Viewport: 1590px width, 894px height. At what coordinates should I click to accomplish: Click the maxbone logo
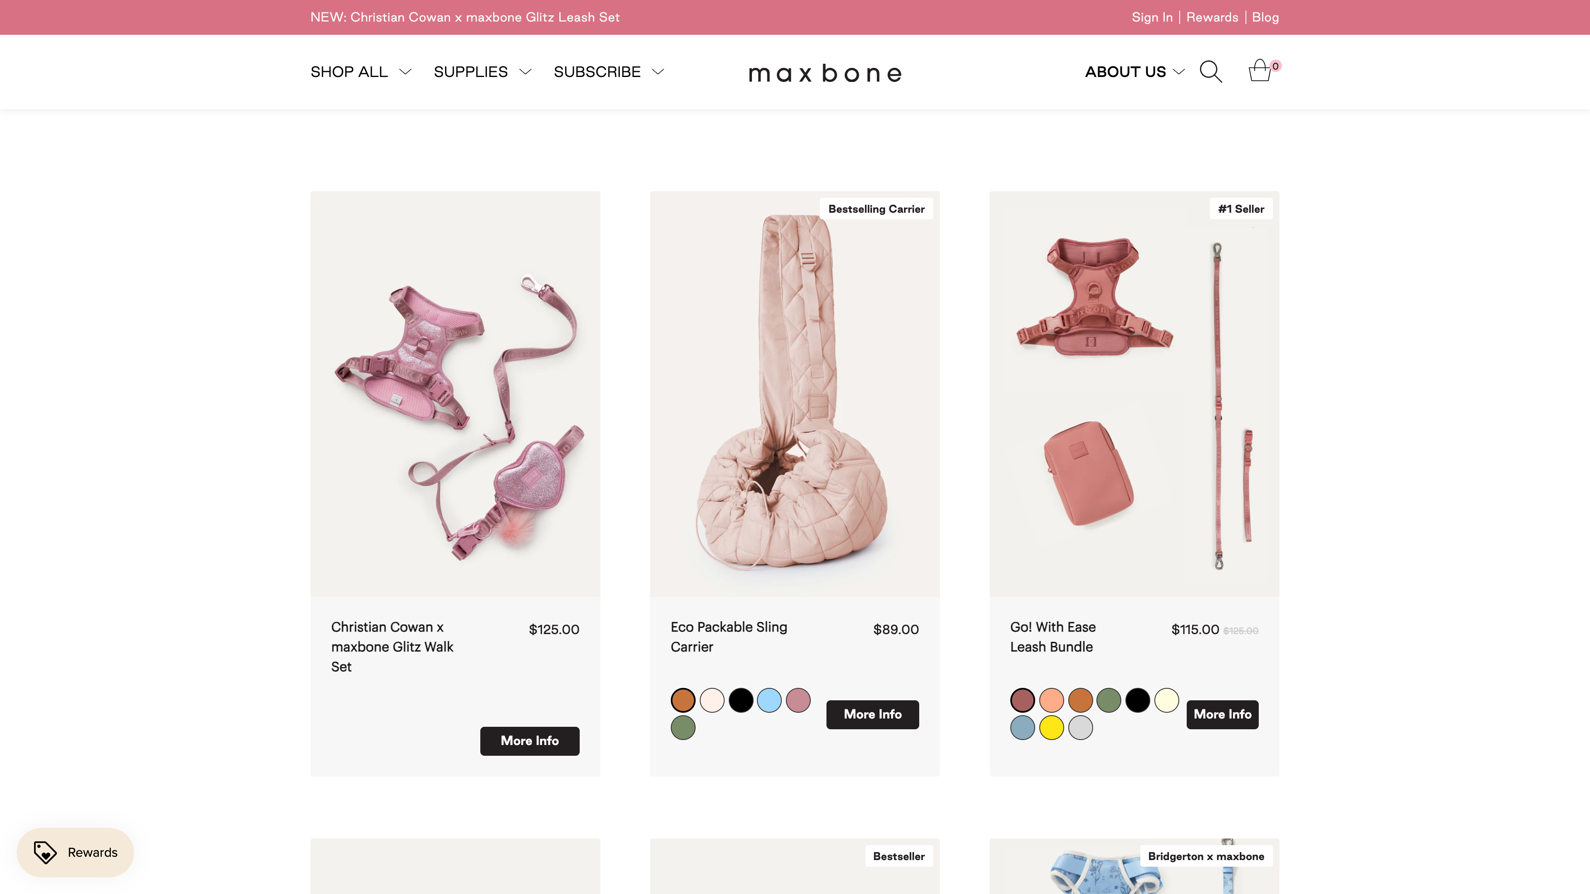[x=825, y=73]
